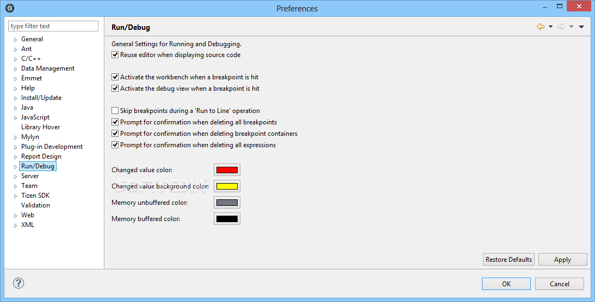
Task: Expand the Team tree node
Action: [16, 186]
